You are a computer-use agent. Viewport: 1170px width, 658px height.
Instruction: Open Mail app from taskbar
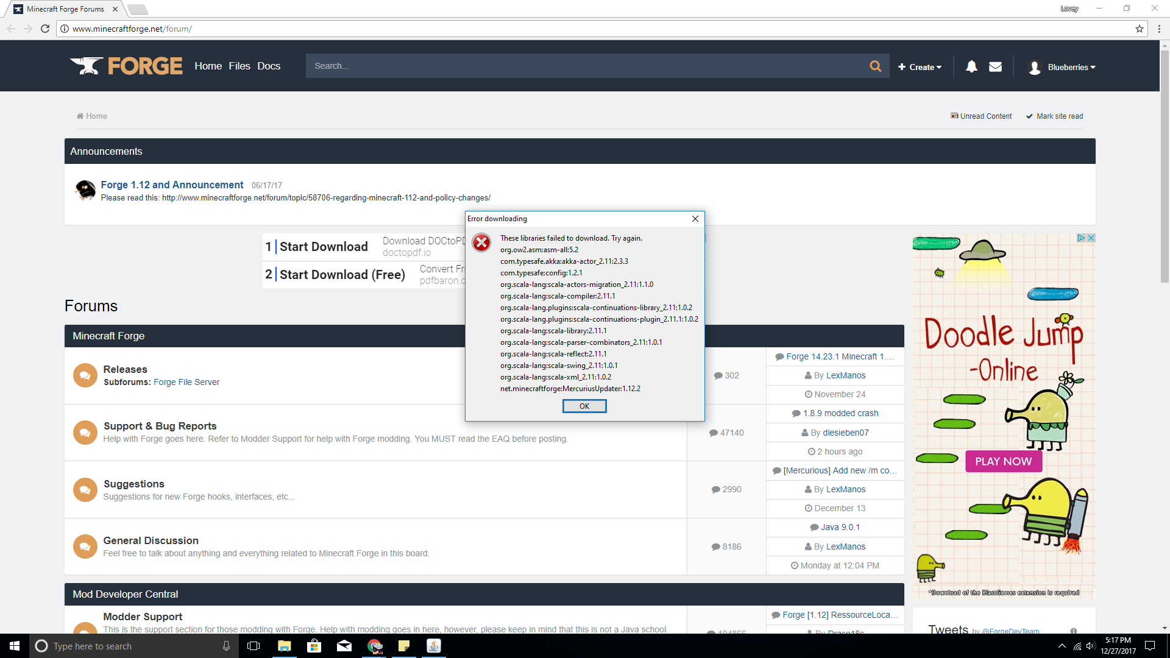click(344, 646)
